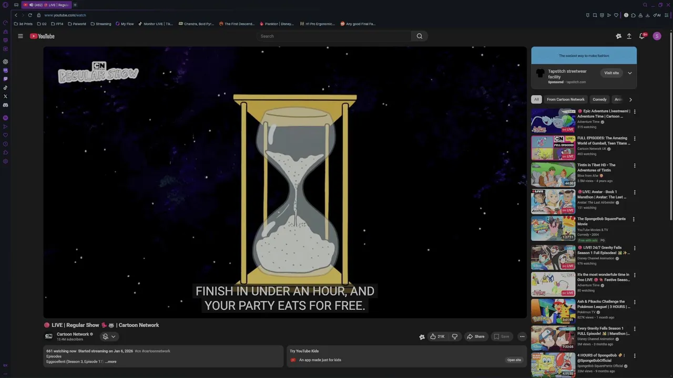
Task: Click the Share button
Action: coord(475,337)
